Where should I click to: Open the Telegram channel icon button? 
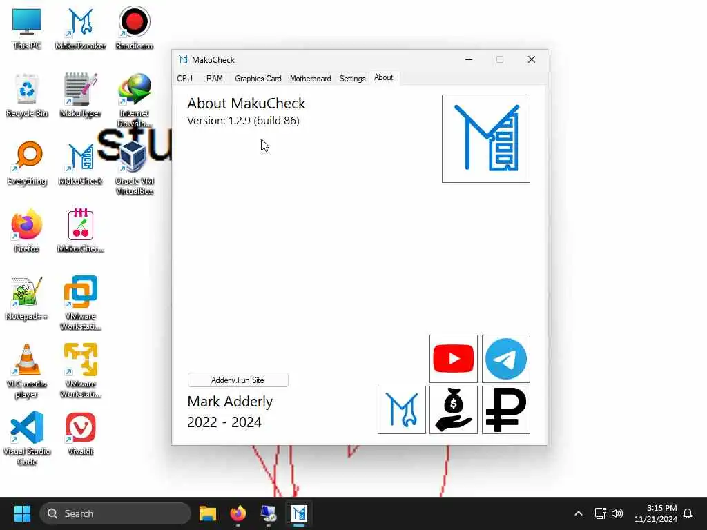pyautogui.click(x=506, y=359)
